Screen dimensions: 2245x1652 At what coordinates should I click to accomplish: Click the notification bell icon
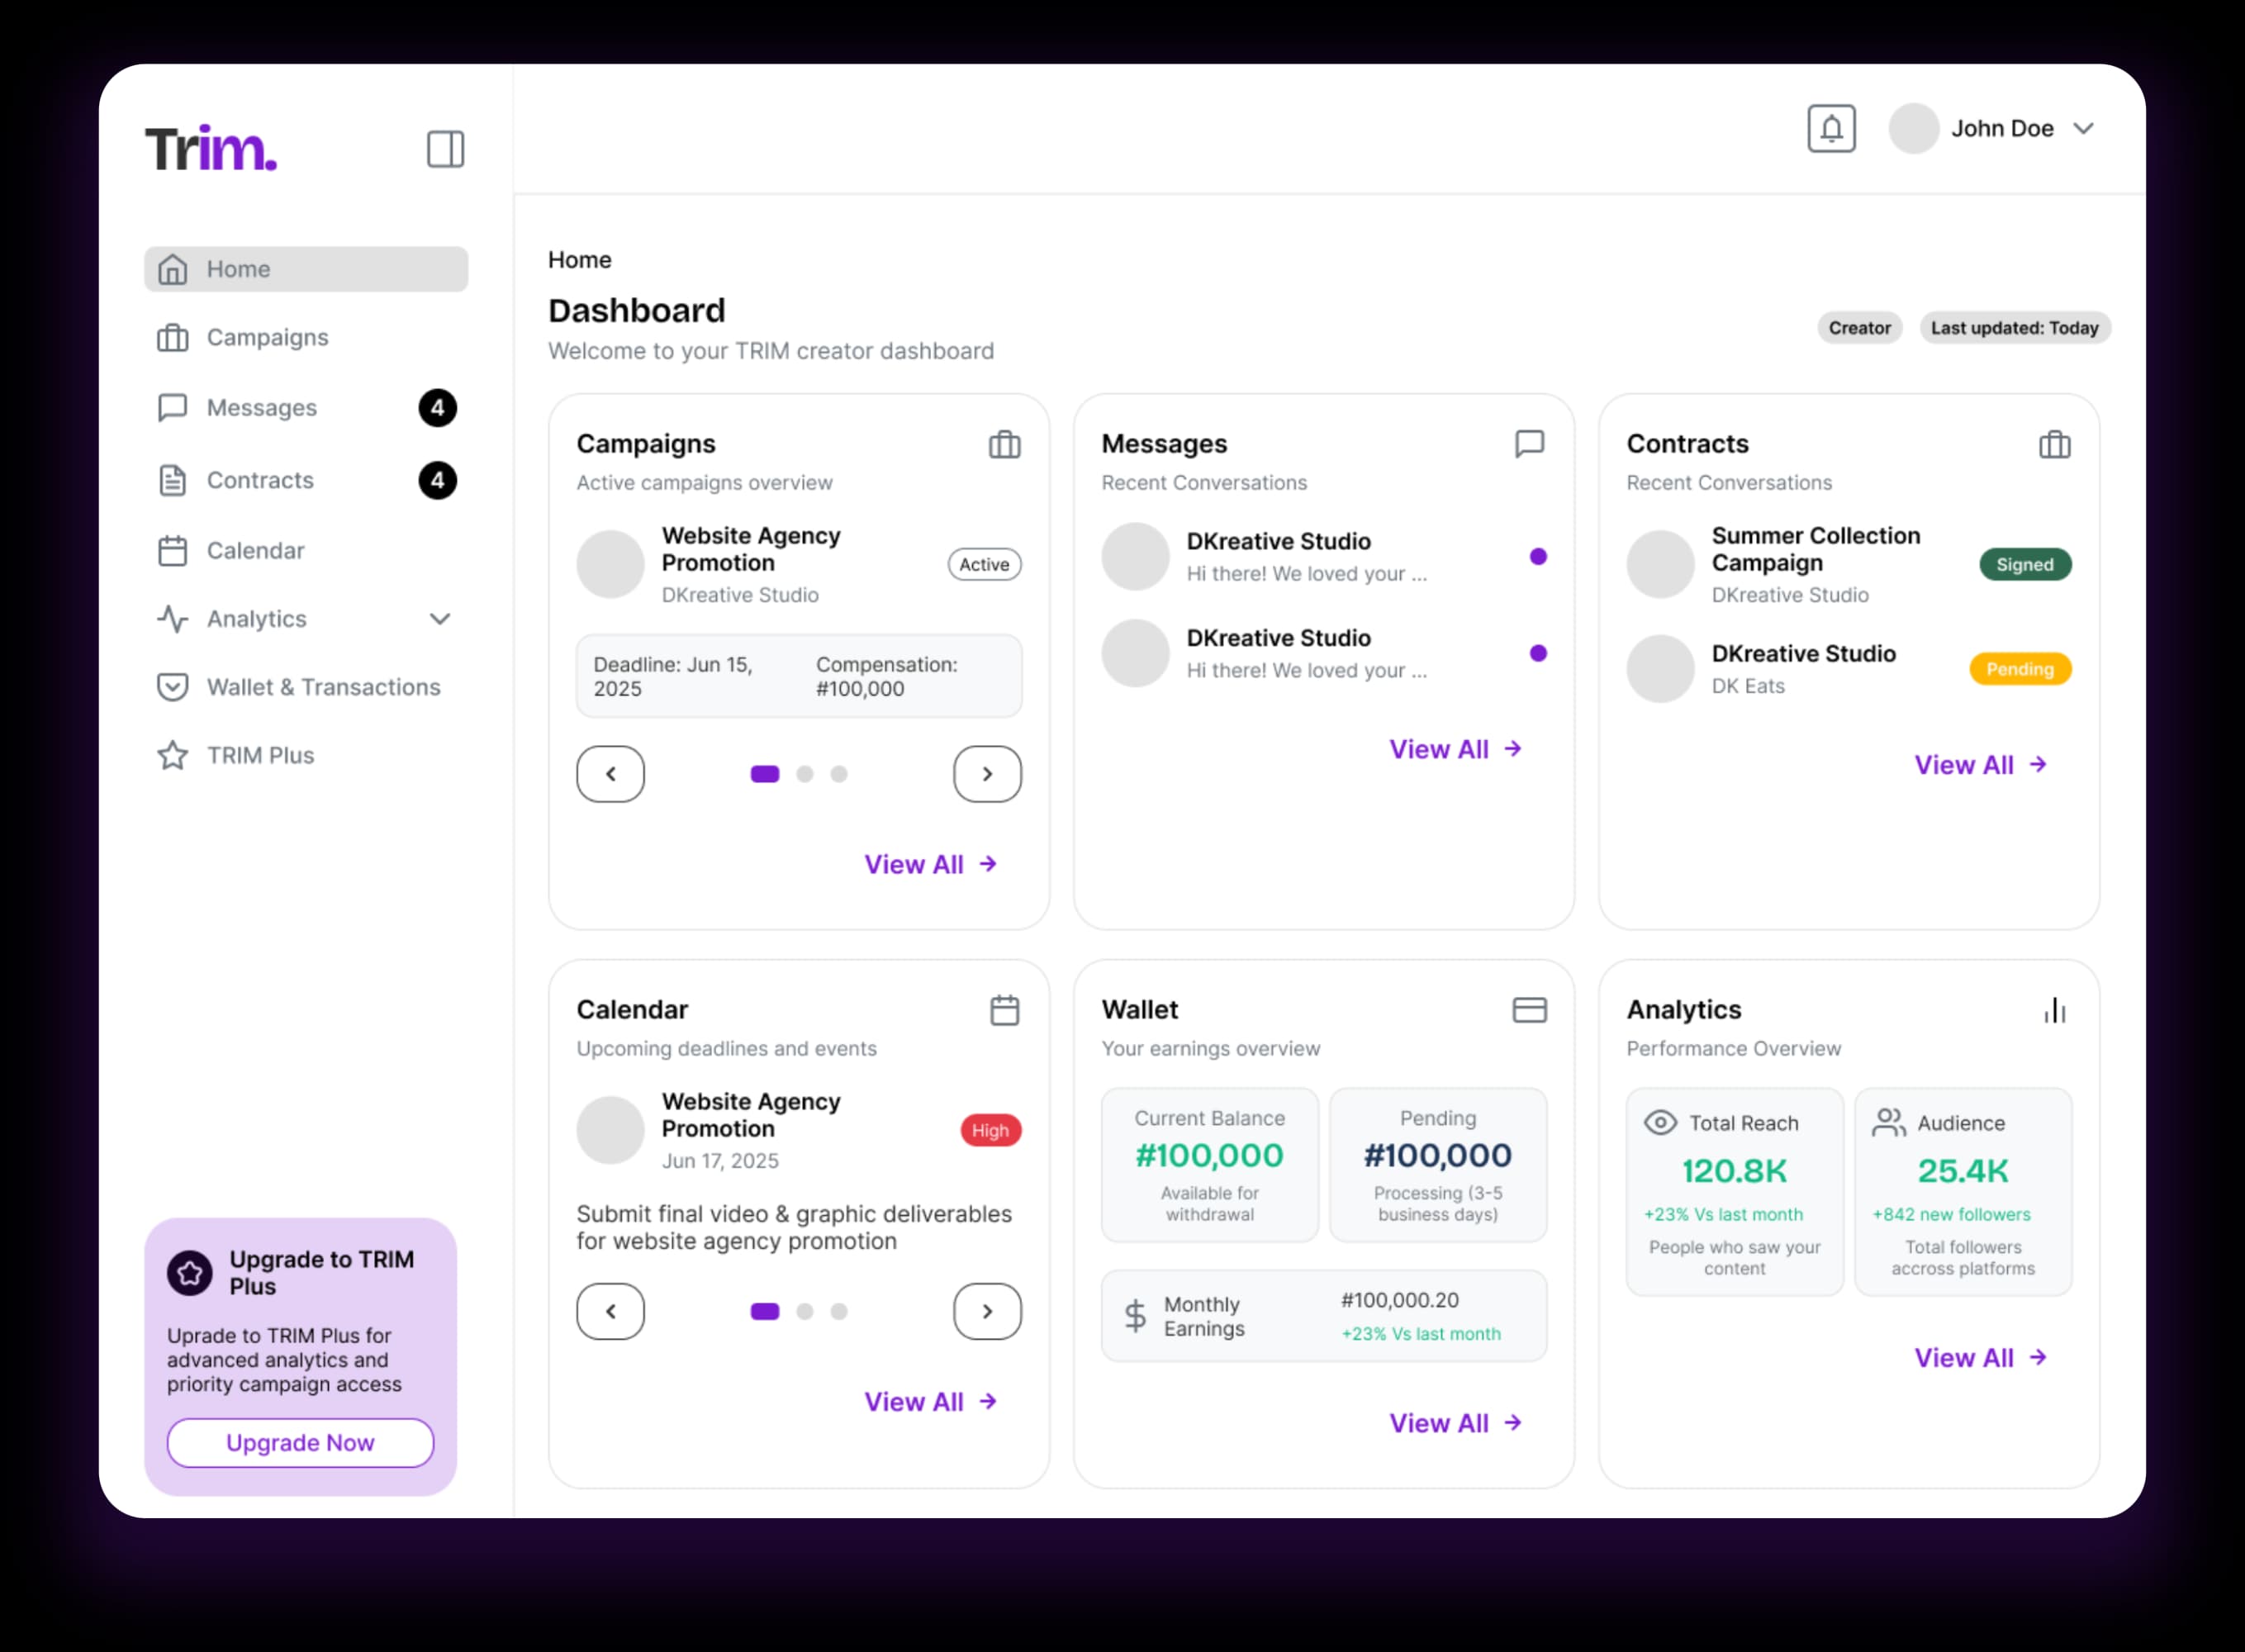[1830, 129]
